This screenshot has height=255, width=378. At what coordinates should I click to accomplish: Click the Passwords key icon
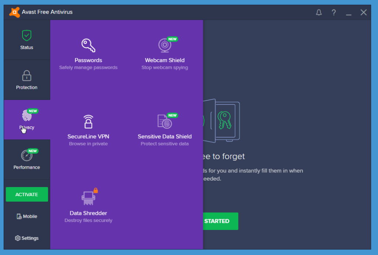88,45
